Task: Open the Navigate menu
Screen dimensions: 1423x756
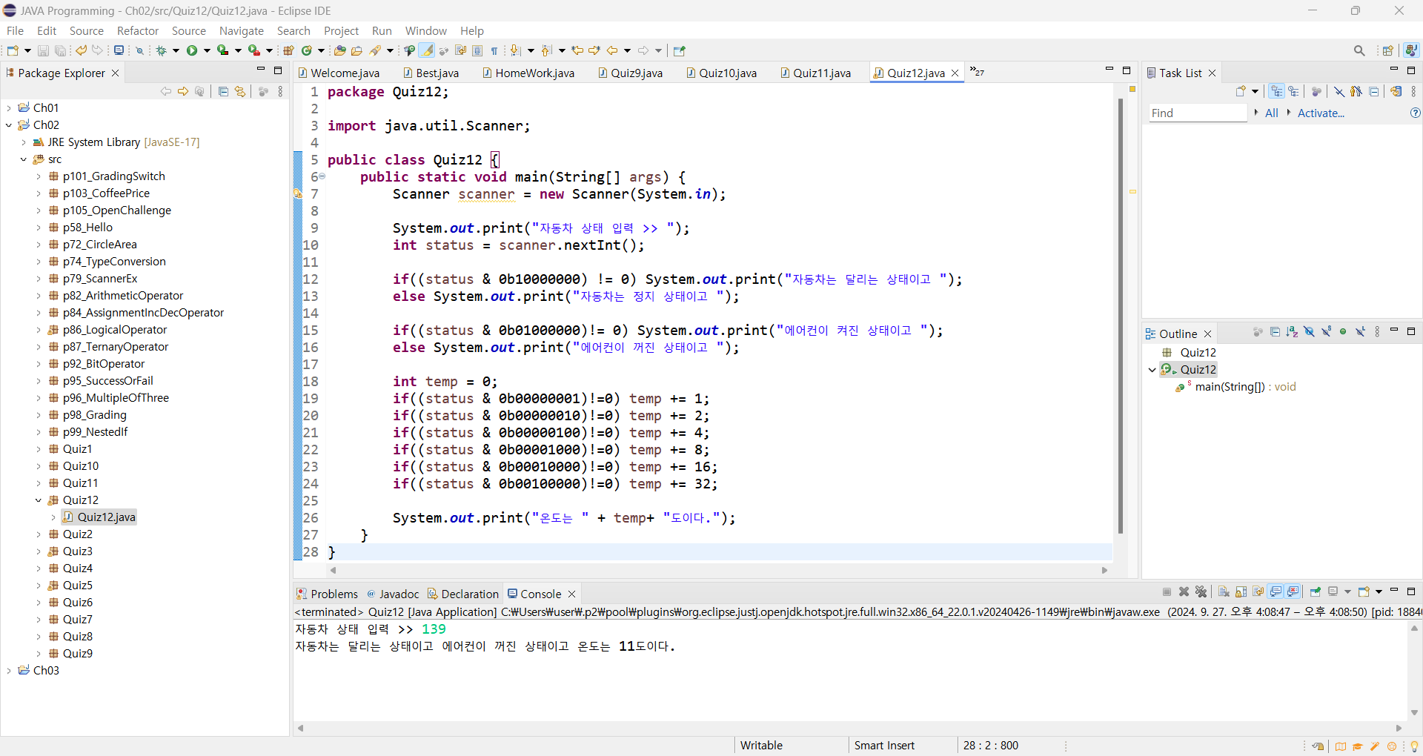Action: 241,30
